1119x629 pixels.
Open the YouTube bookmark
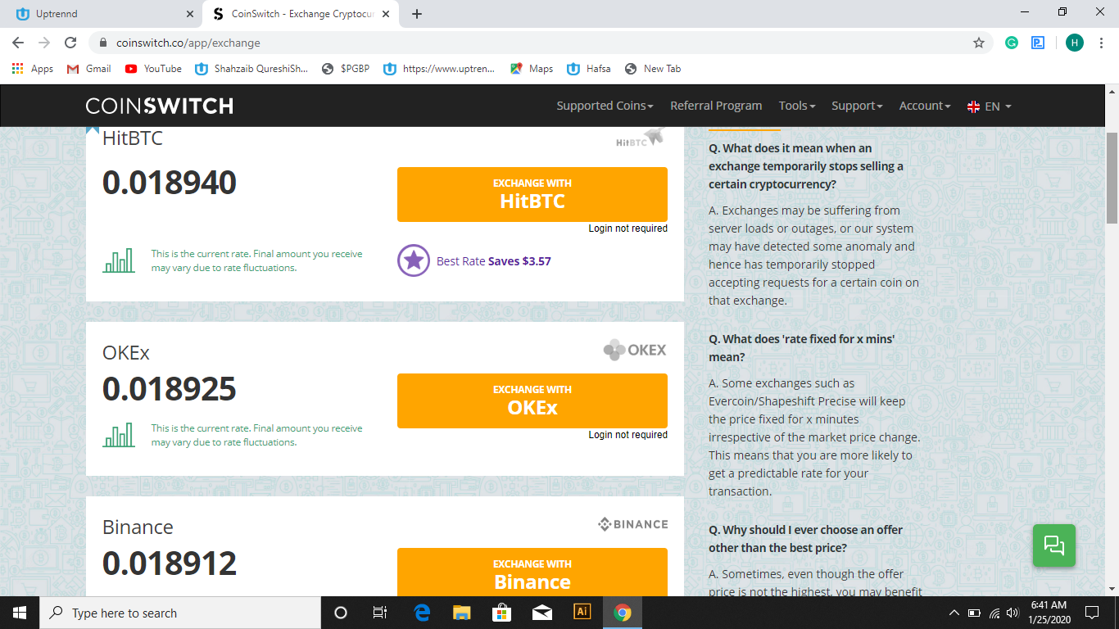[153, 69]
